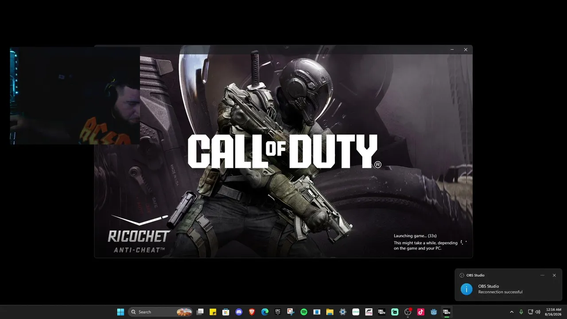Viewport: 567px width, 319px height.
Task: Launch Brave browser from the taskbar
Action: point(252,312)
